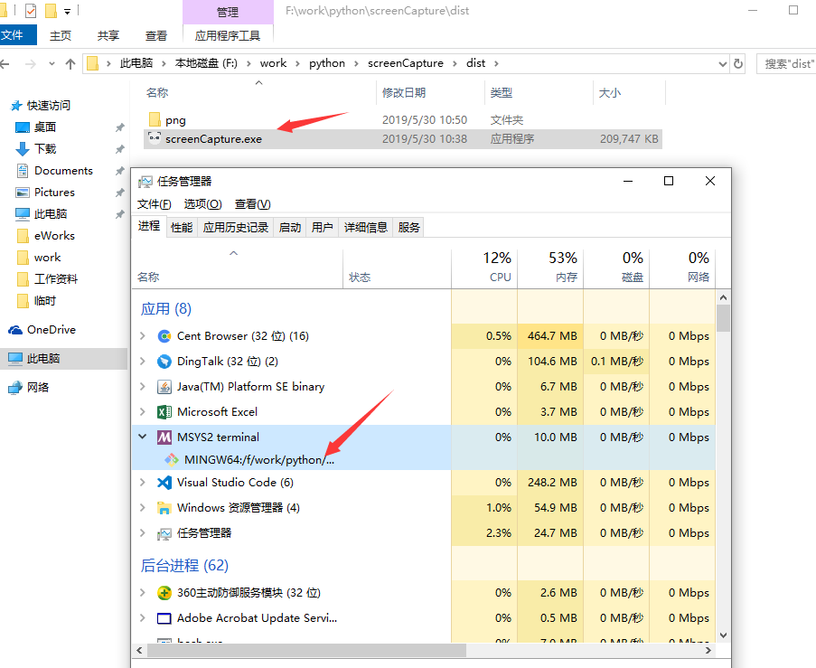Expand the Java(TM) Platform SE binary group

[143, 387]
